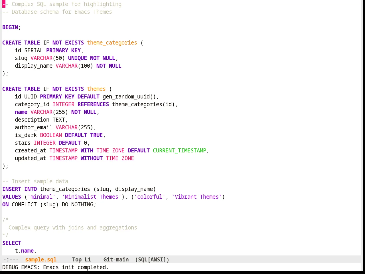Click 'name' column in themes table

pyautogui.click(x=21, y=112)
